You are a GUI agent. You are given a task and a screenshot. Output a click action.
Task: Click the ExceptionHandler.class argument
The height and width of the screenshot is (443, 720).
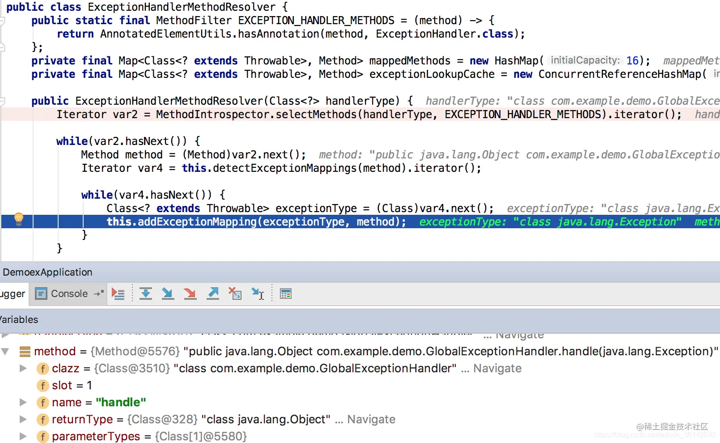445,34
